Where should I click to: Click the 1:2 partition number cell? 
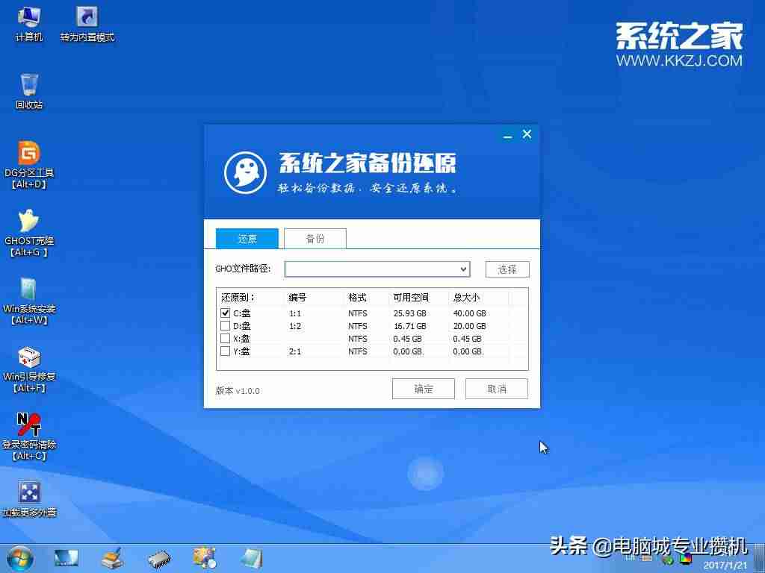pos(295,326)
